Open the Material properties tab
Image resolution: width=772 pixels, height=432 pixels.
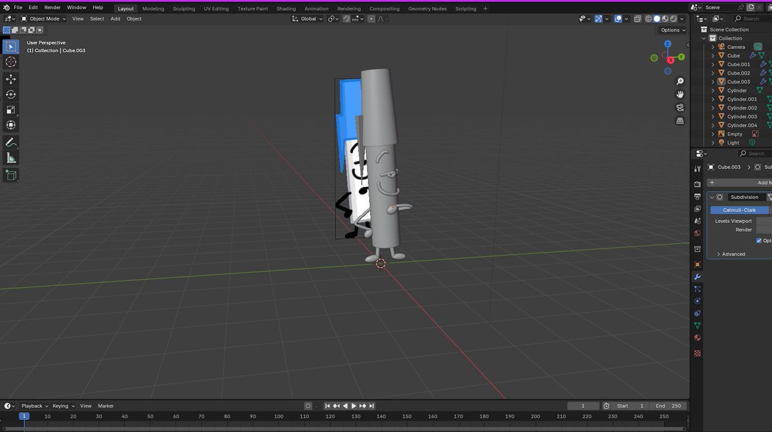click(x=697, y=338)
